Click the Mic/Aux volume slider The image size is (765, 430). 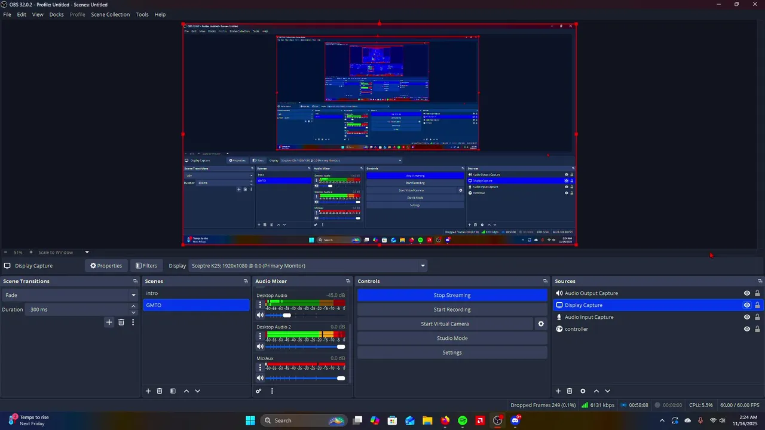point(305,378)
